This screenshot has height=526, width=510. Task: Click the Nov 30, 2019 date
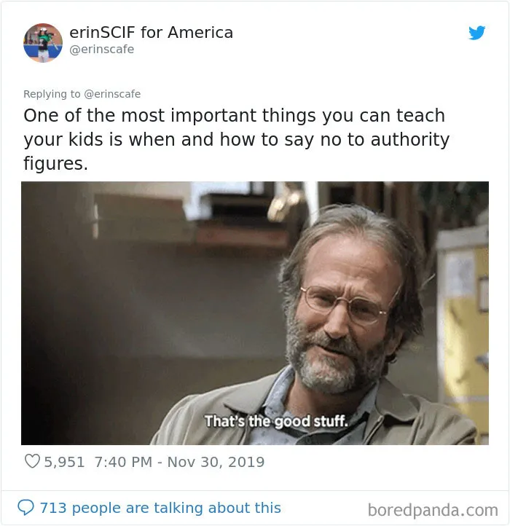216,462
